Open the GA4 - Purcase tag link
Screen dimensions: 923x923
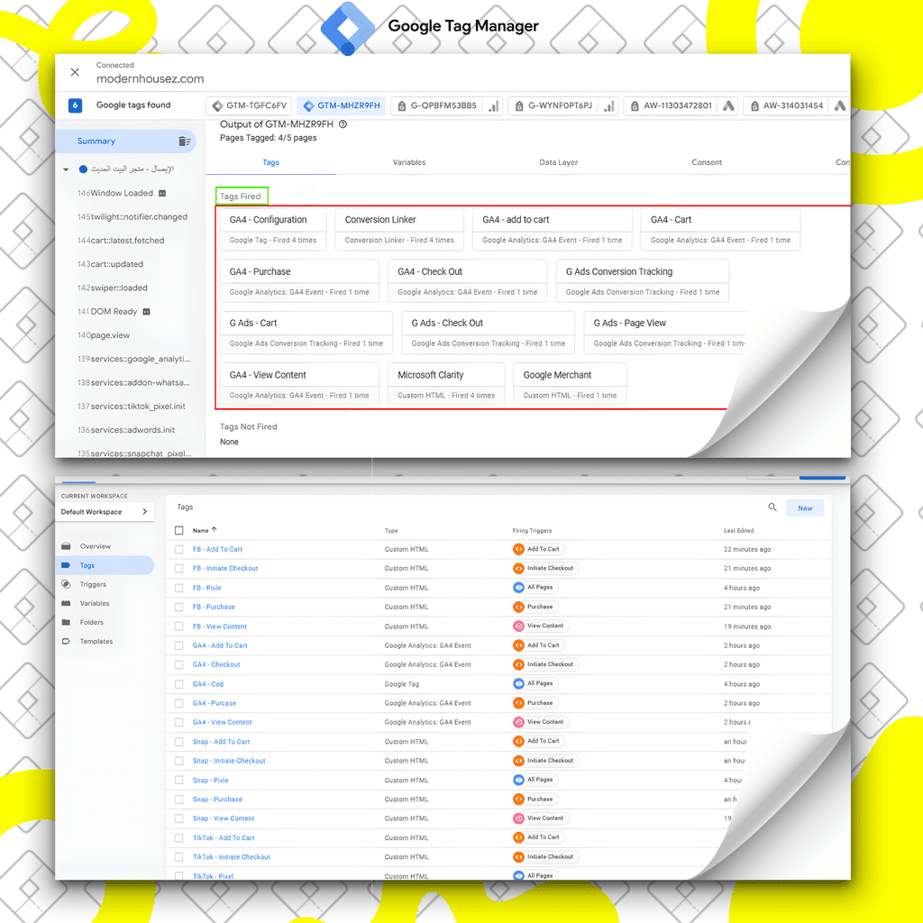[x=215, y=703]
